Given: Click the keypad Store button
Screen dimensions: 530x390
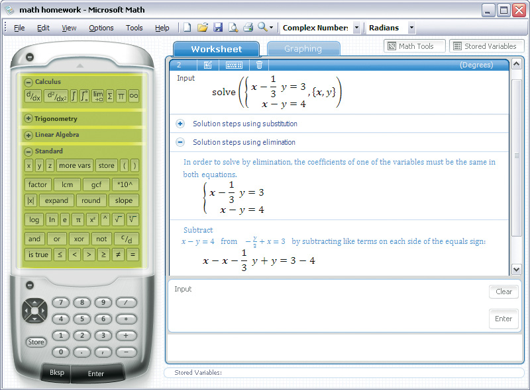Looking at the screenshot, I should [36, 342].
